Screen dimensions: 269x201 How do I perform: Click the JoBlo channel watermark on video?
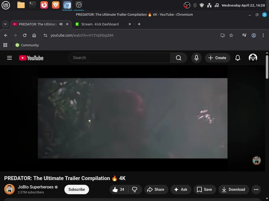(256, 160)
